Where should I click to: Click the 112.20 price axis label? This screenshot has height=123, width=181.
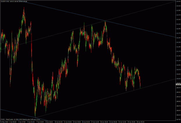pos(178,42)
